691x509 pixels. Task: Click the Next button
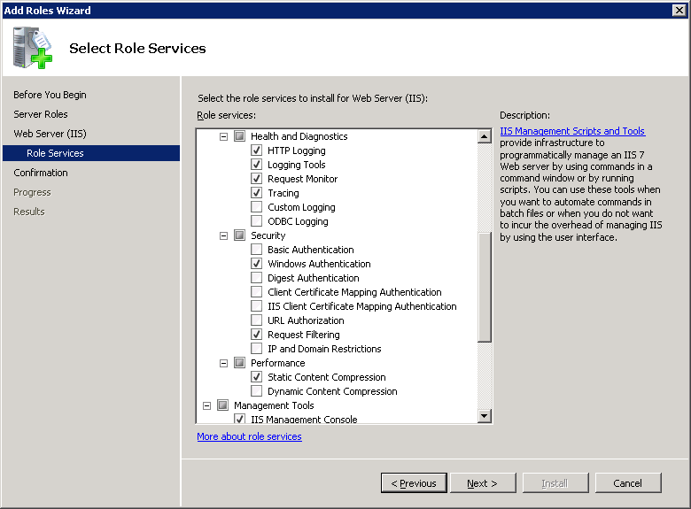click(483, 483)
